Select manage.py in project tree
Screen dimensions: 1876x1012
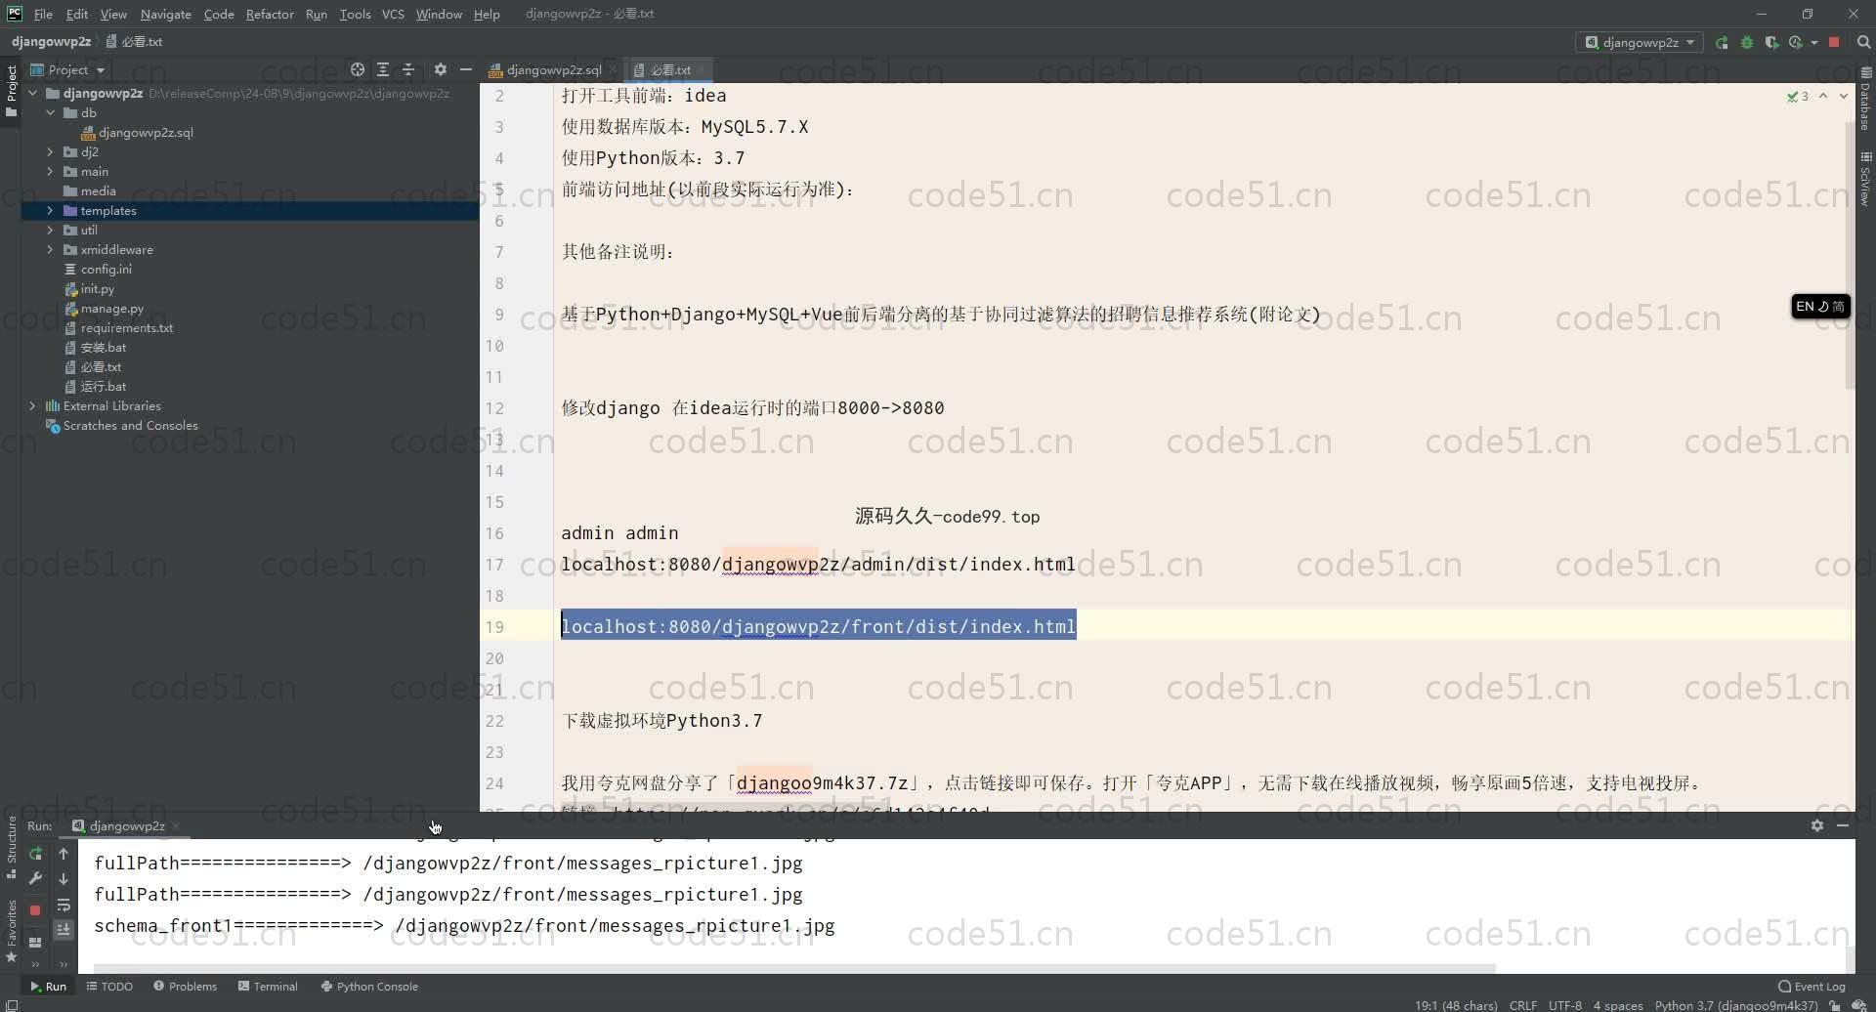pos(111,308)
